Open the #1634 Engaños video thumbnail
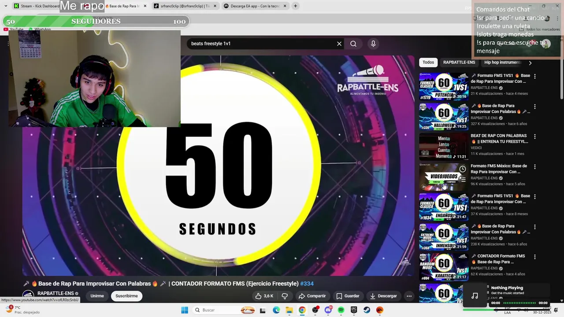Screen dimensions: 564x317 click(x=443, y=206)
